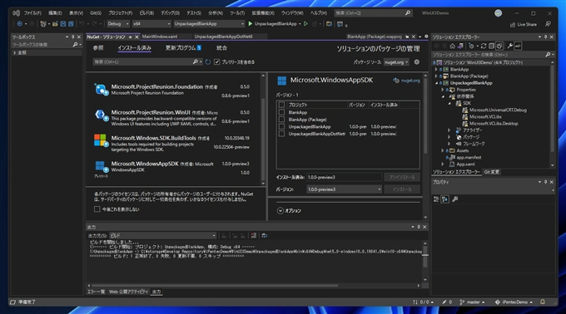Expand the Assets folder node
The height and width of the screenshot is (314, 566).
pyautogui.click(x=443, y=150)
